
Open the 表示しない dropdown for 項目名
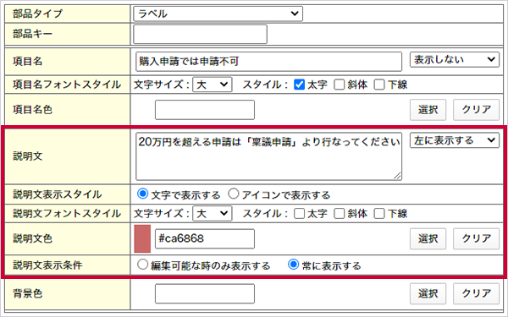point(454,59)
